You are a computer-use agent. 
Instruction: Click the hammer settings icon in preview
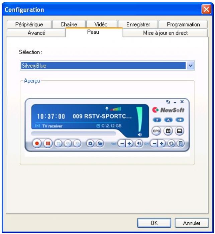(168, 120)
